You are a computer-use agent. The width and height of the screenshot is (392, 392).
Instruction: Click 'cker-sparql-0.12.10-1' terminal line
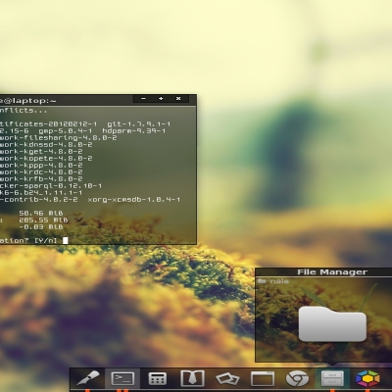pyautogui.click(x=51, y=185)
